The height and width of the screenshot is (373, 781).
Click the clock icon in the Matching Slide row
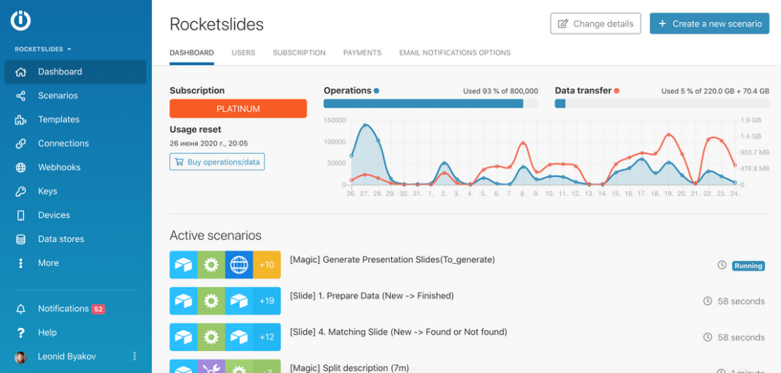pos(707,337)
